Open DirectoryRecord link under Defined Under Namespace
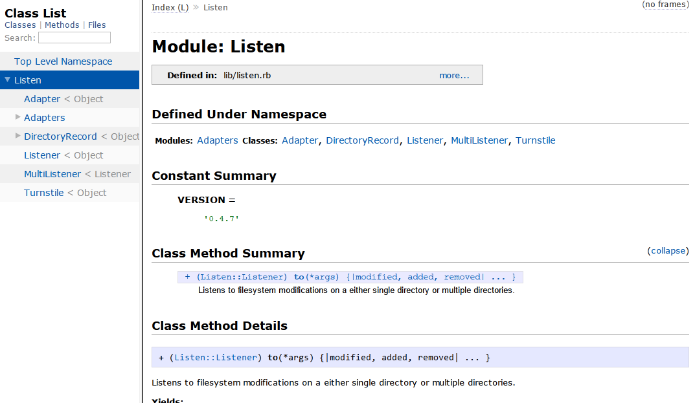Viewport: 695px width, 403px height. [362, 140]
